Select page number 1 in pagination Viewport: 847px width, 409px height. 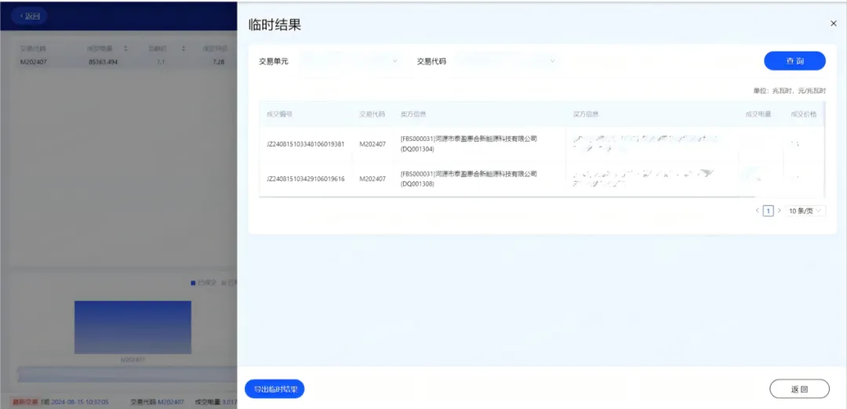pyautogui.click(x=769, y=211)
